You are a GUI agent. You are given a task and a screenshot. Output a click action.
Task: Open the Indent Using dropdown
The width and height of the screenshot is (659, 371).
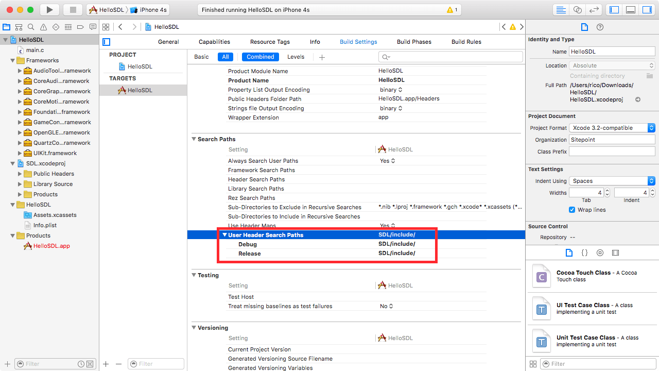[x=612, y=181]
